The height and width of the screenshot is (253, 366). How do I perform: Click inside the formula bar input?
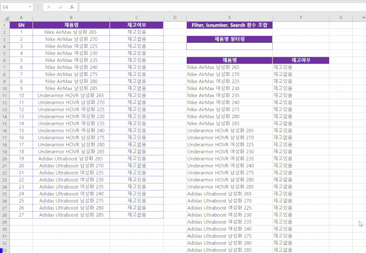223,7
